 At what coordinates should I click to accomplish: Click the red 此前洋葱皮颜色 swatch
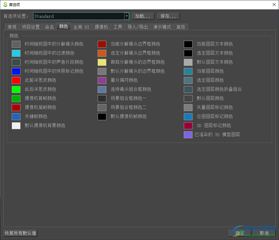16,80
